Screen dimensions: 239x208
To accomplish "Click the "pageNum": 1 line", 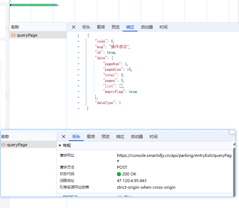I will (115, 64).
